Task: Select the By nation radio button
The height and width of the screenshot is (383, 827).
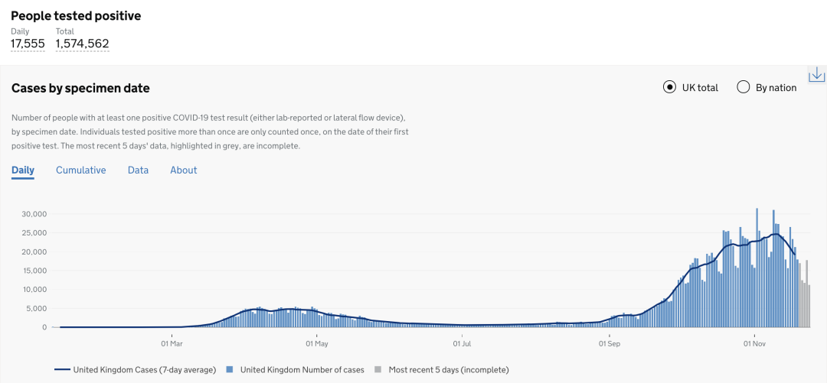Action: tap(743, 87)
